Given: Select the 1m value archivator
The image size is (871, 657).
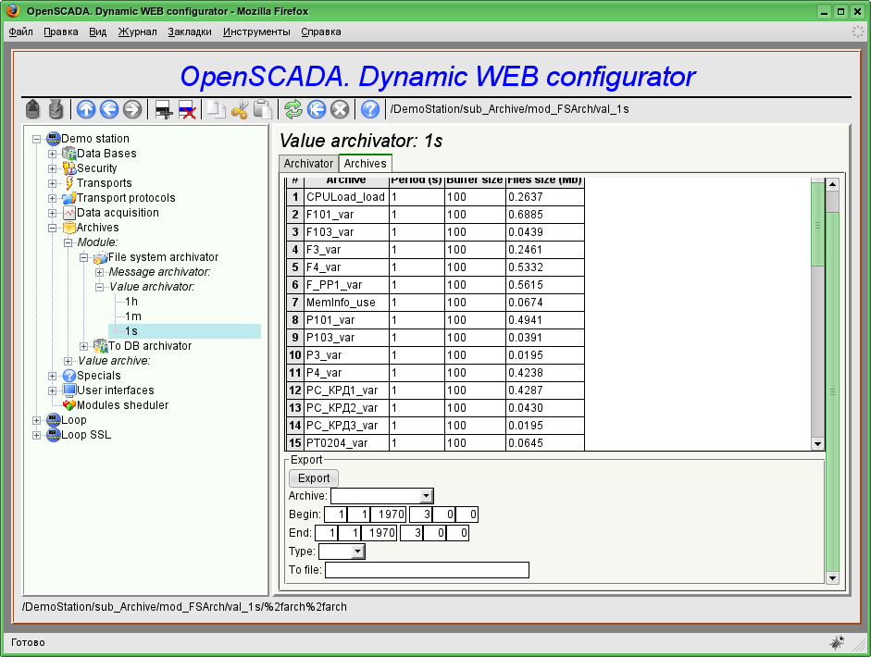Looking at the screenshot, I should click(132, 316).
